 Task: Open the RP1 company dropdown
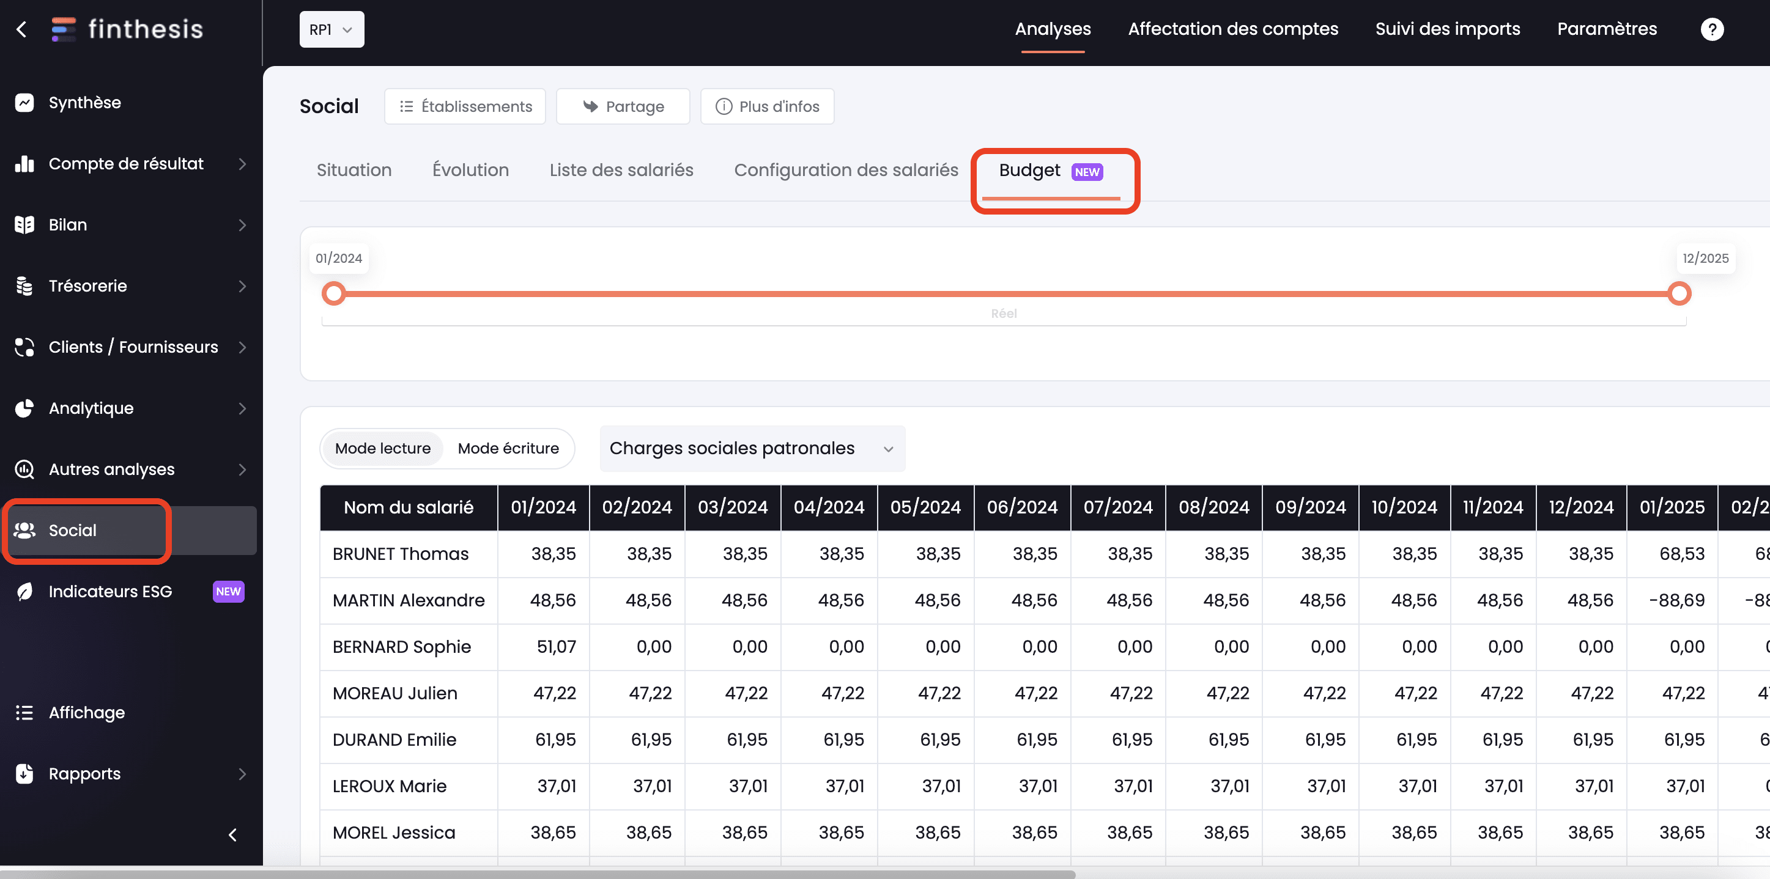[331, 29]
